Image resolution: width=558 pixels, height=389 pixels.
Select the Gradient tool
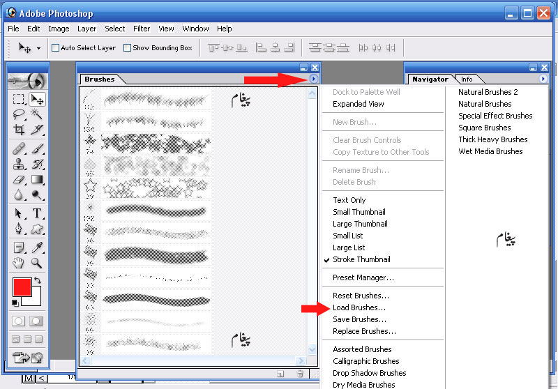click(37, 180)
